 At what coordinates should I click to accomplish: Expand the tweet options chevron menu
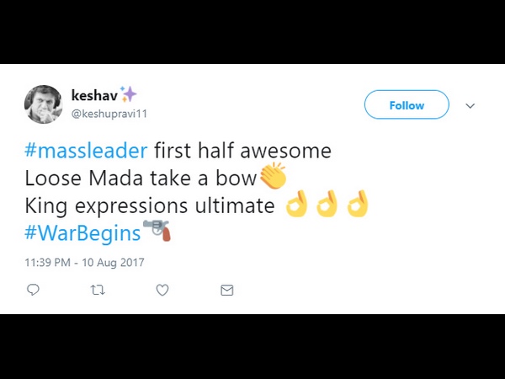point(470,105)
